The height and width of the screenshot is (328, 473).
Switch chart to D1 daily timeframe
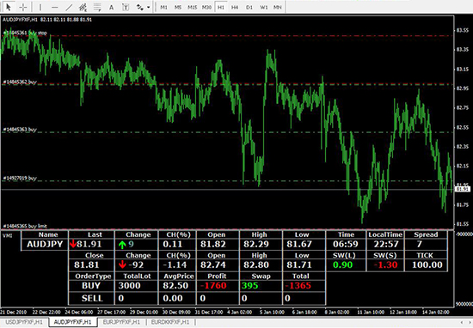point(249,7)
